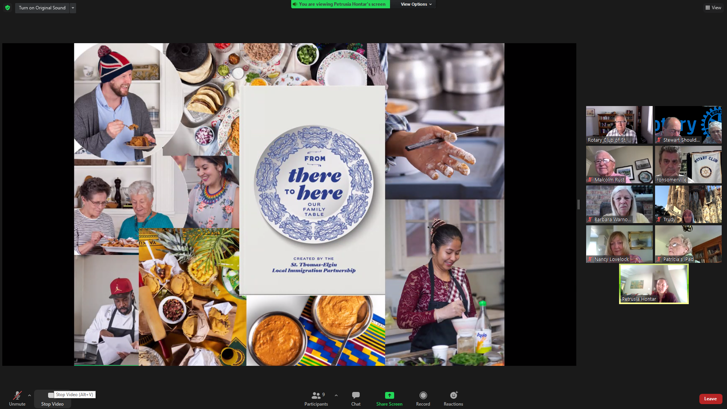Image resolution: width=727 pixels, height=409 pixels.
Task: Leave the meeting
Action: pos(710,398)
